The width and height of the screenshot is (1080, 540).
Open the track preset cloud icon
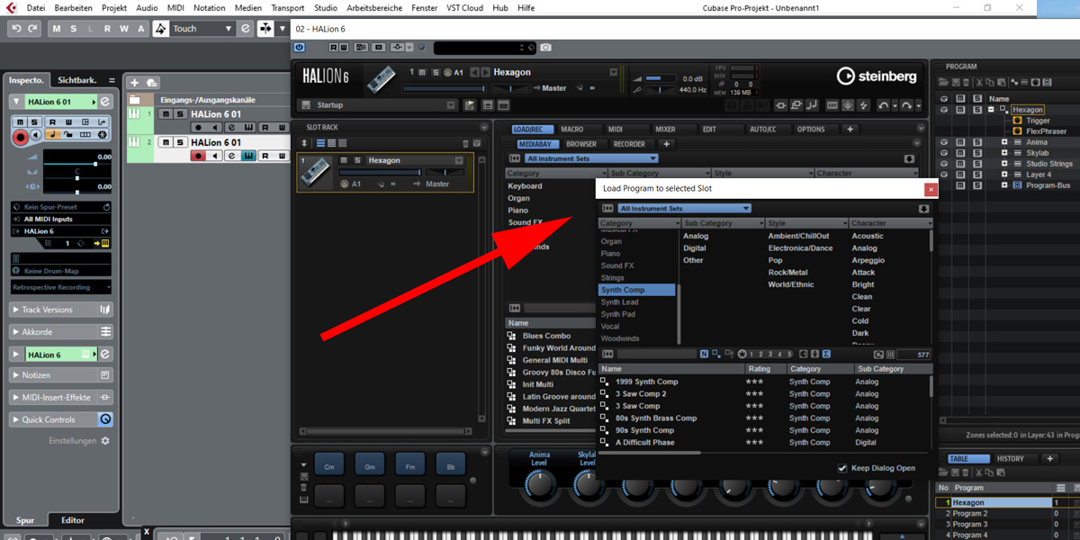coord(152,82)
